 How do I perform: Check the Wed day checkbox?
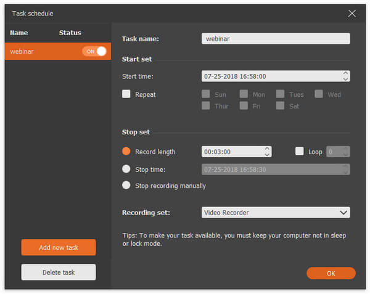[319, 94]
